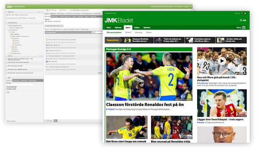
Task: Click the blue icon beside Portugal-Sverige 2-3 row
Action: pyautogui.click(x=47, y=51)
